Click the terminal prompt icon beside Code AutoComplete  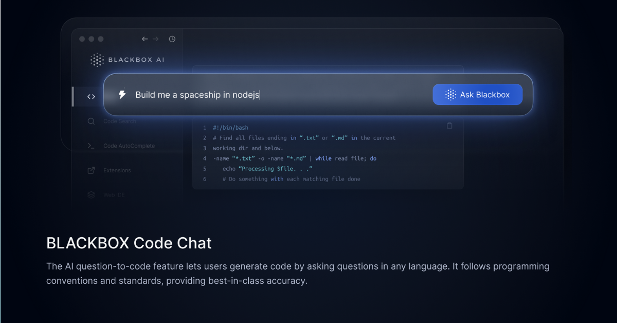(x=91, y=146)
